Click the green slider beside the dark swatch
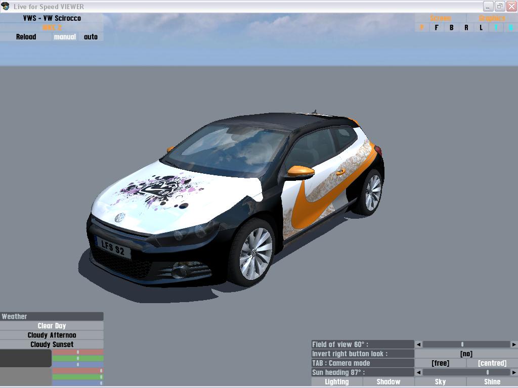The height and width of the screenshot is (388, 518). click(77, 358)
